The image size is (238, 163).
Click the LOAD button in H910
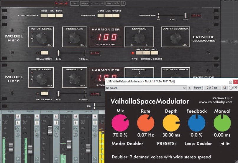pos(75,3)
